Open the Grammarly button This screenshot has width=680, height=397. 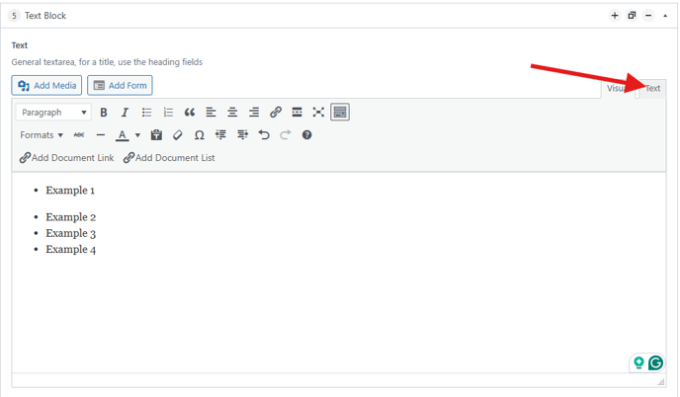tap(655, 362)
